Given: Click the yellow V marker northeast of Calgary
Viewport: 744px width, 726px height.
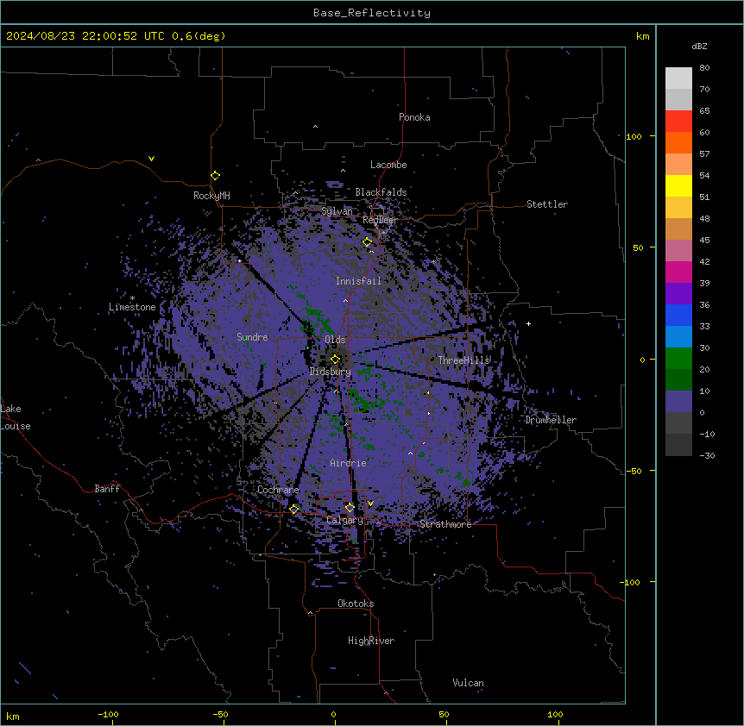Looking at the screenshot, I should point(370,504).
